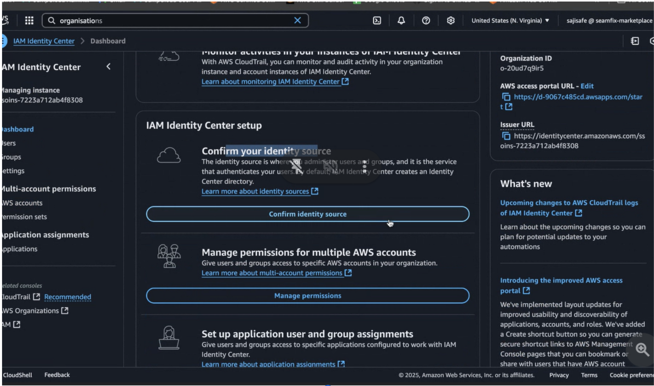Open Learn more about identity sources link

(255, 191)
